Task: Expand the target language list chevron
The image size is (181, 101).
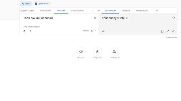Action: pyautogui.click(x=157, y=11)
